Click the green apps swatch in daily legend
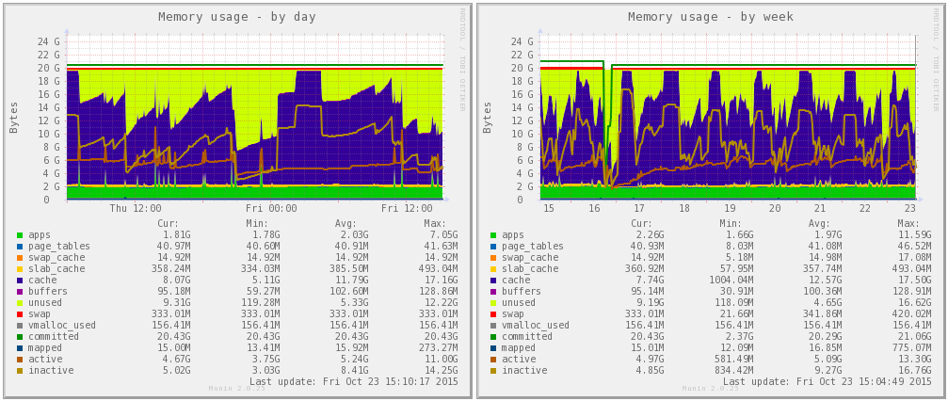Viewport: 948px width, 401px height. 20,234
